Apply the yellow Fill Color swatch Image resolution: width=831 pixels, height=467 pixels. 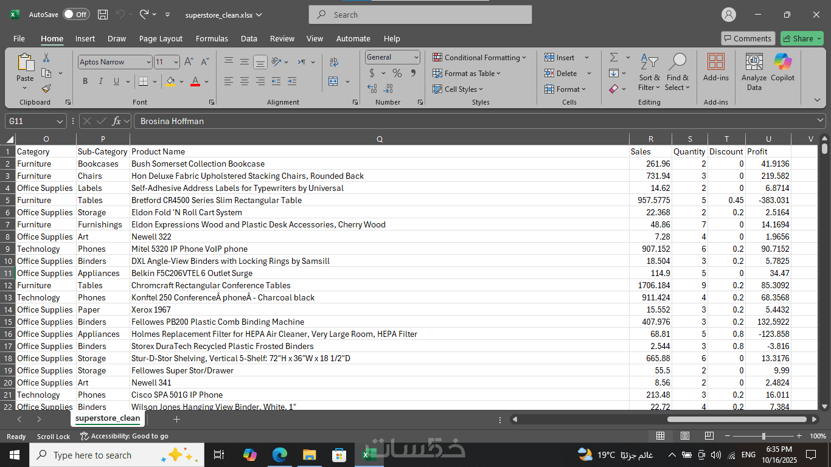[170, 81]
